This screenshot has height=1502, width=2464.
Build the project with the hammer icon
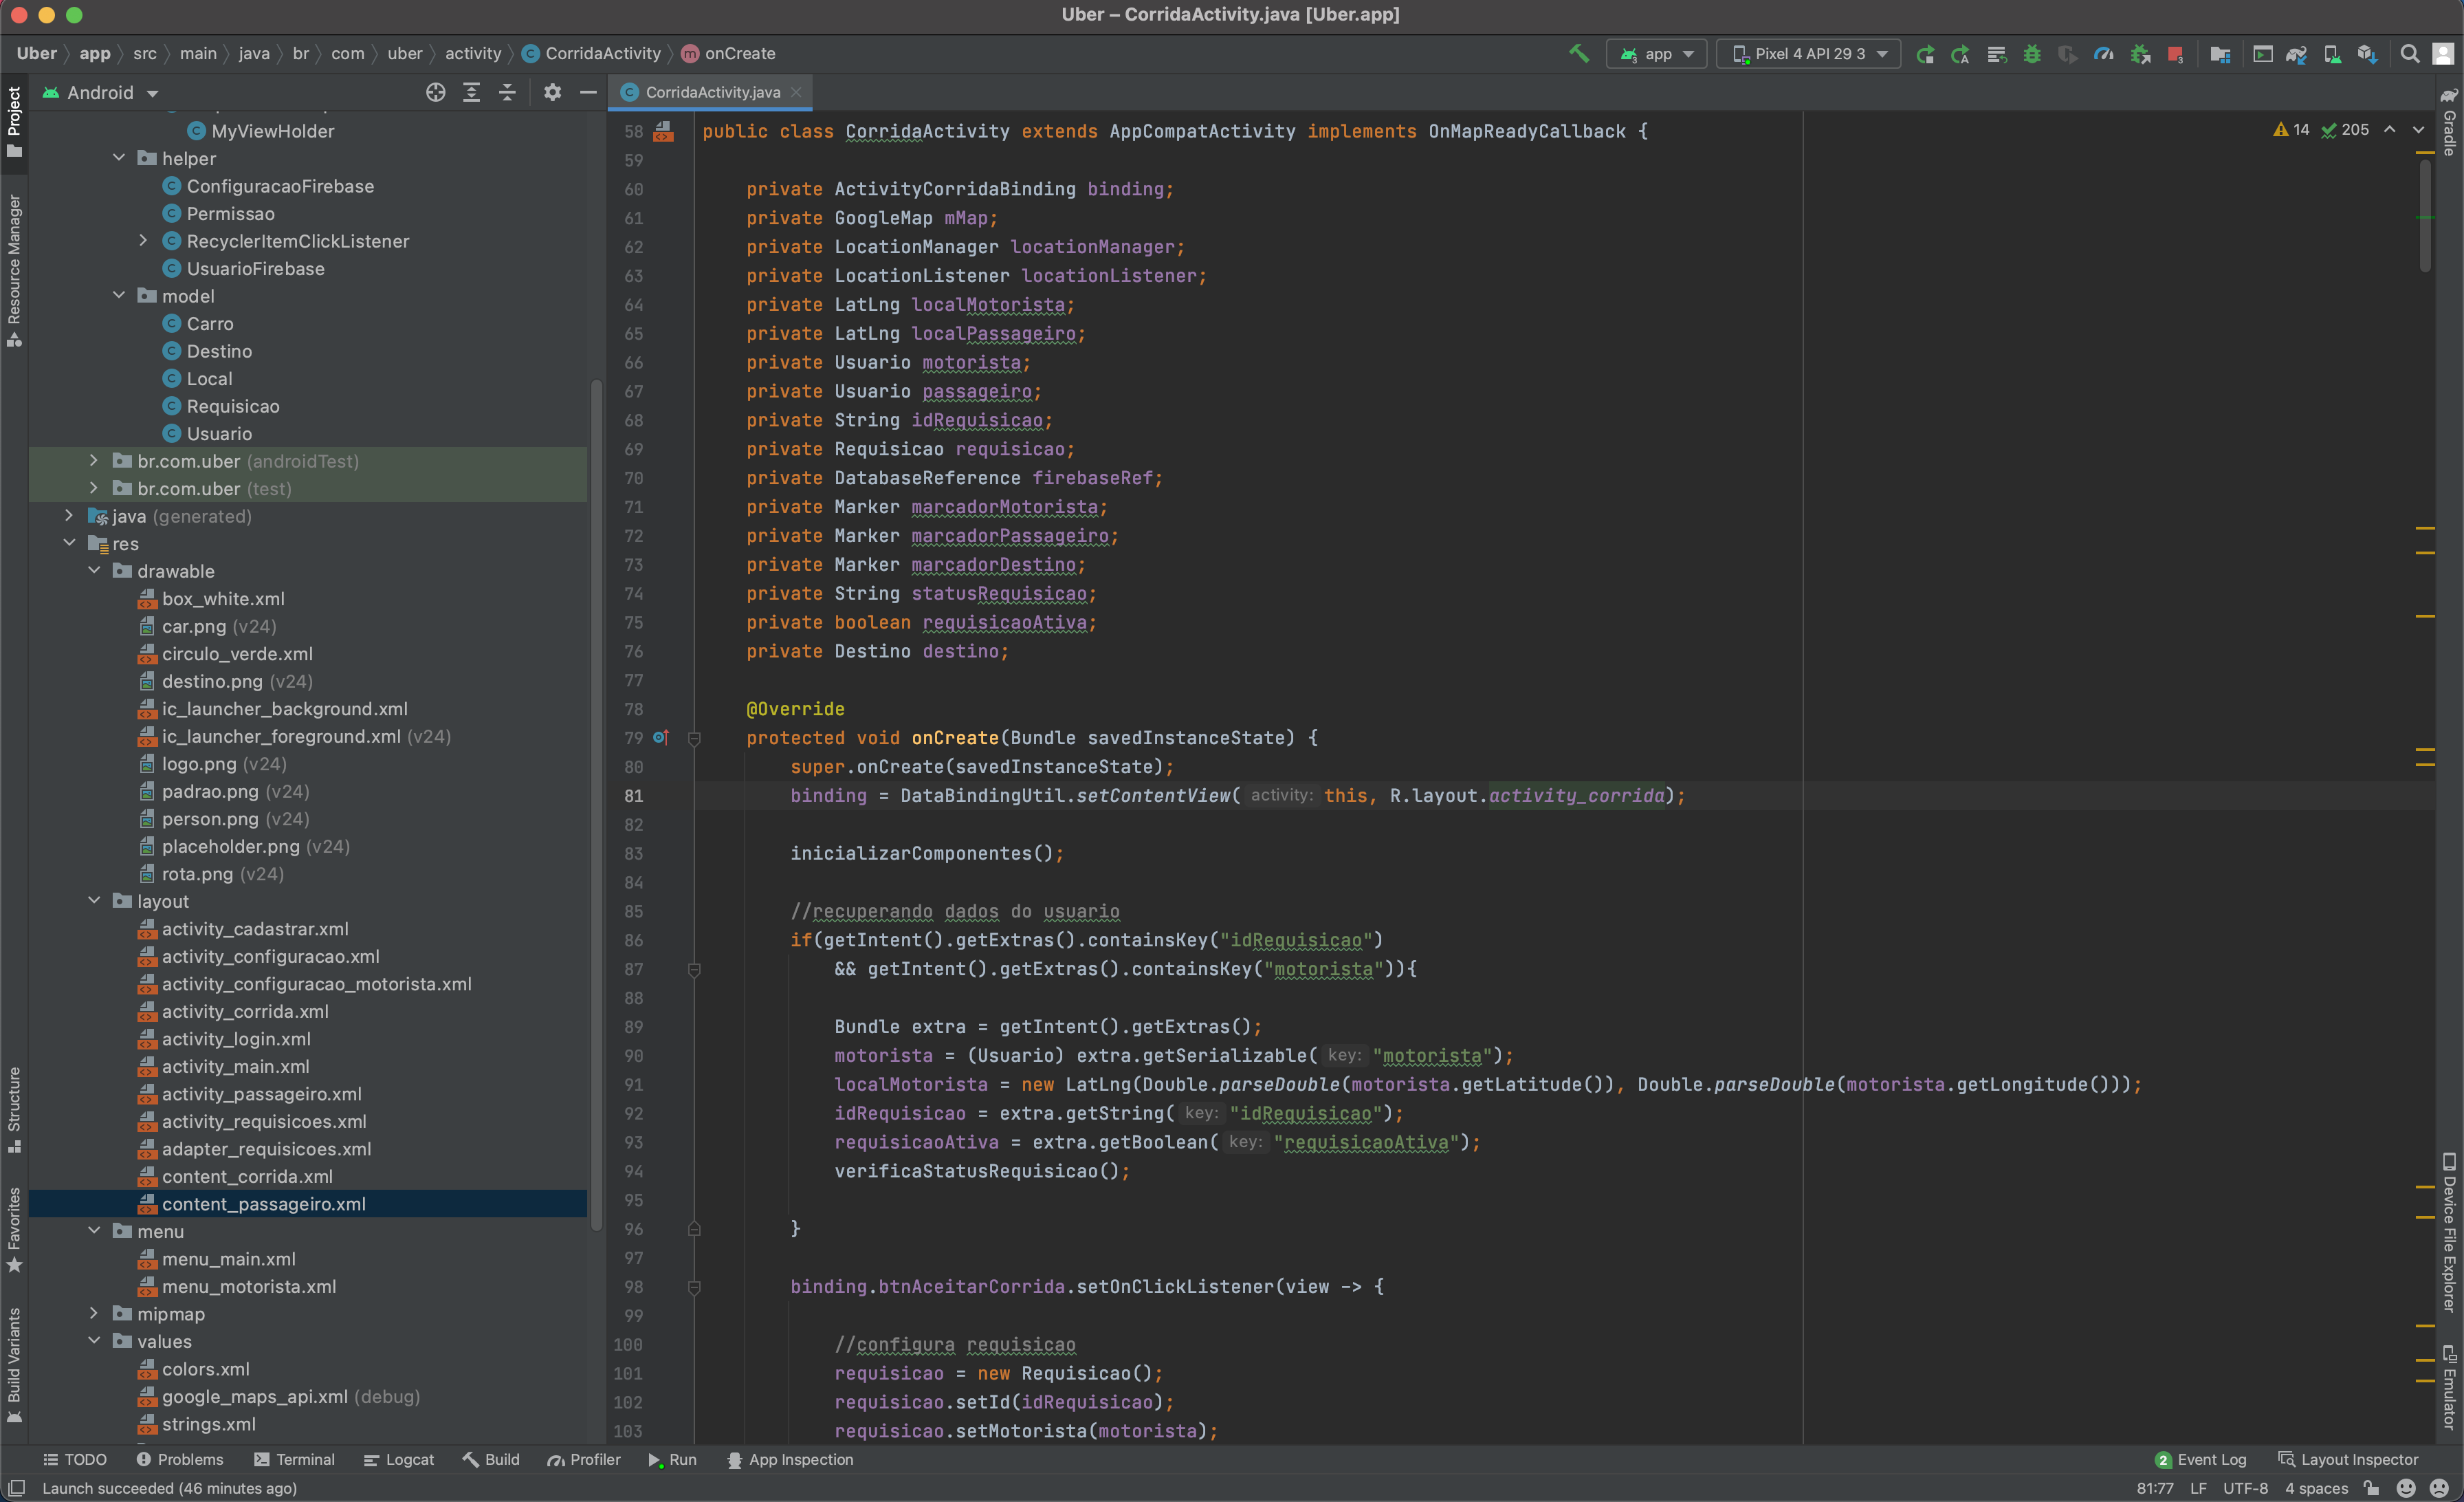click(1578, 54)
